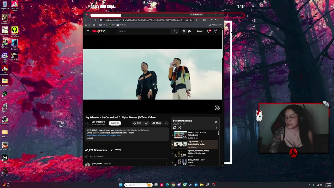Open more actions ellipsis beside Share
Viewport: 334px width, 188px height.
(166, 123)
